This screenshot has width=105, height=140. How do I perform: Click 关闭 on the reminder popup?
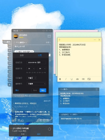[23, 134]
